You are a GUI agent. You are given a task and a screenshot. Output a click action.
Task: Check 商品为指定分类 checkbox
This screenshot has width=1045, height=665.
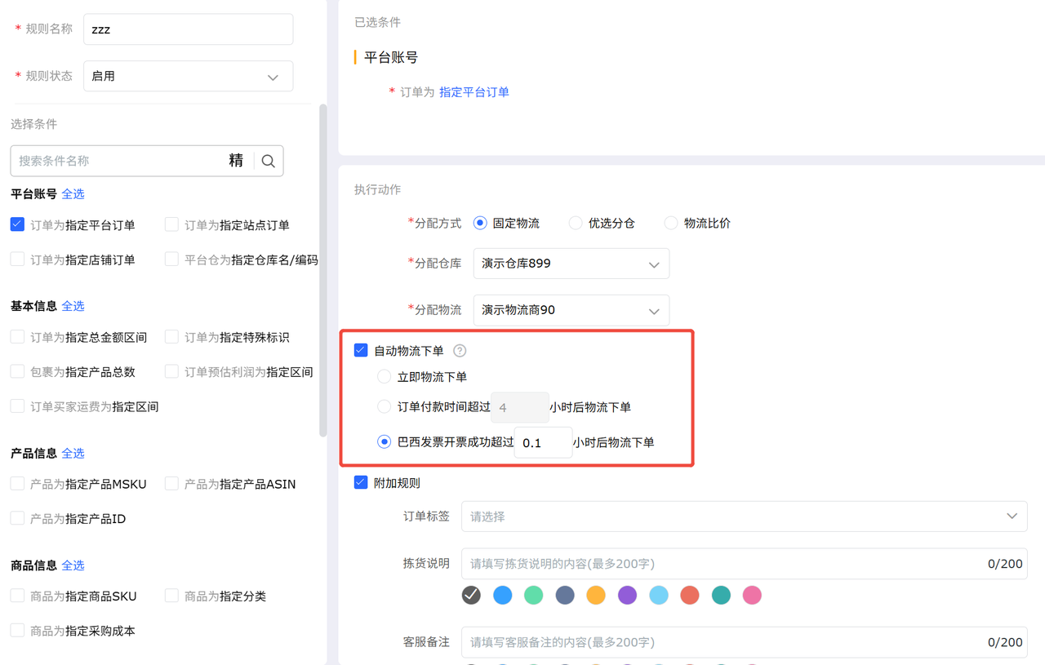171,596
